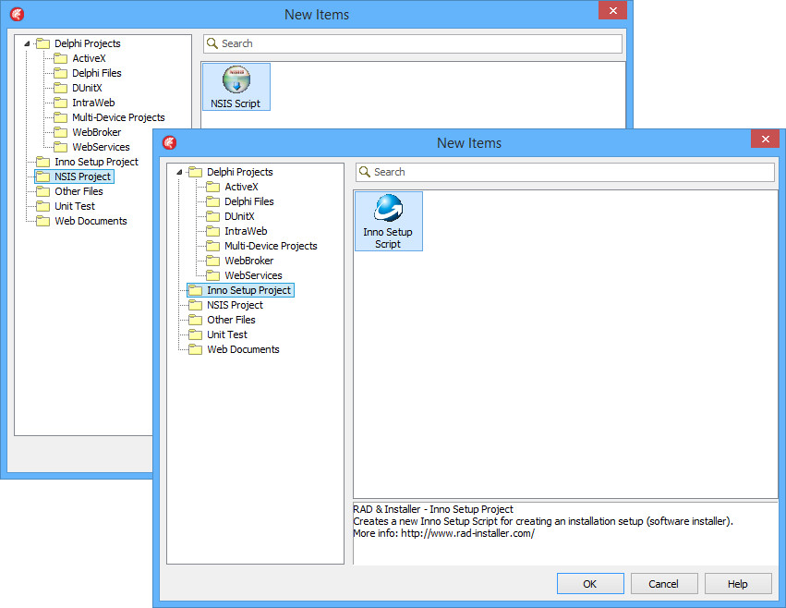Select Web Documents in the back window tree
The width and height of the screenshot is (786, 608).
click(x=91, y=221)
